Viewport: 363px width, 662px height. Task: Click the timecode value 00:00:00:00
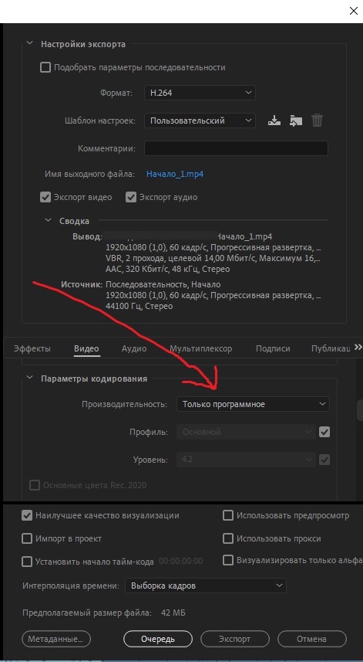pyautogui.click(x=180, y=562)
